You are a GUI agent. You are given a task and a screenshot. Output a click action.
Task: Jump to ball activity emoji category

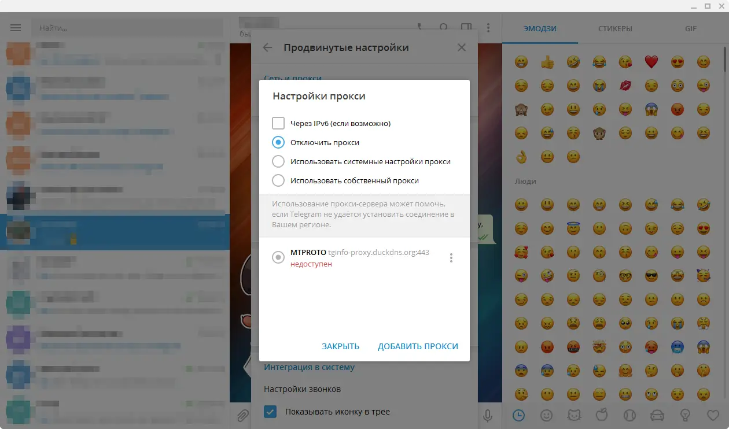pos(629,415)
